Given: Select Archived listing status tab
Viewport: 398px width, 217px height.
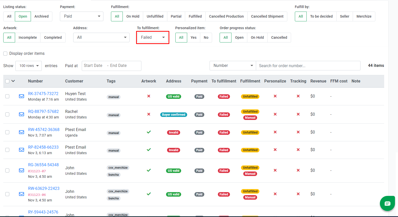Looking at the screenshot, I should [42, 16].
